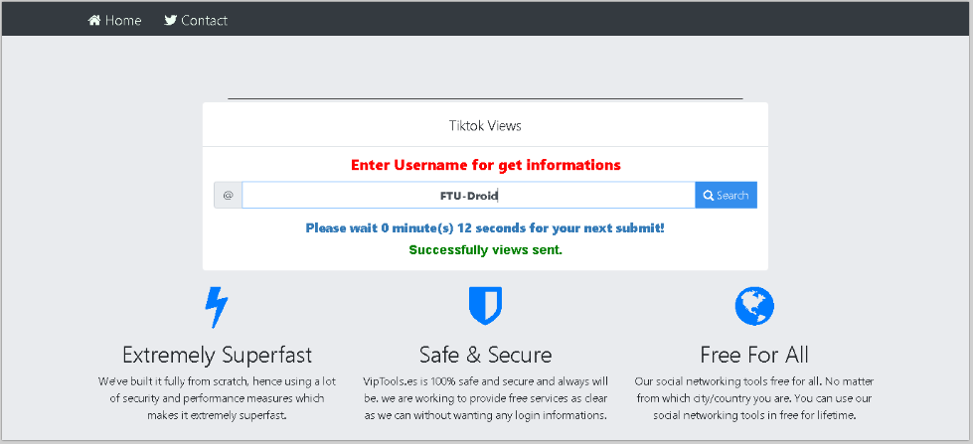
Task: Click the lightning bolt icon
Action: click(216, 307)
